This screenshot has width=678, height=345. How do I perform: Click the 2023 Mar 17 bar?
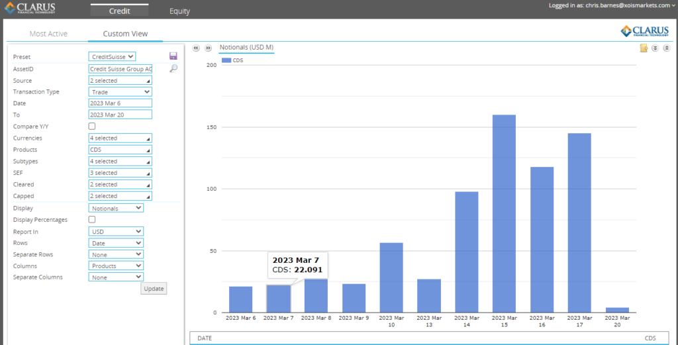pyautogui.click(x=579, y=222)
